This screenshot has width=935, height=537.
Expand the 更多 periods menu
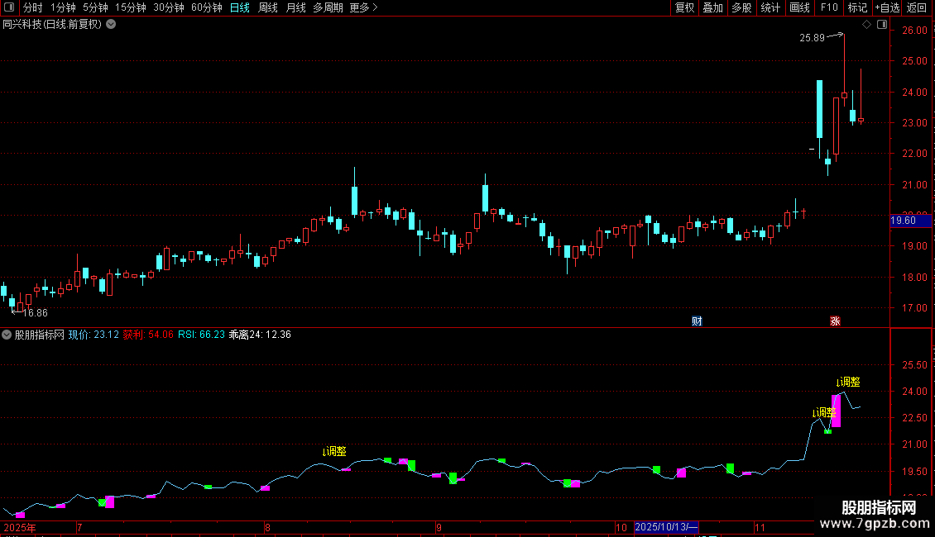click(363, 7)
